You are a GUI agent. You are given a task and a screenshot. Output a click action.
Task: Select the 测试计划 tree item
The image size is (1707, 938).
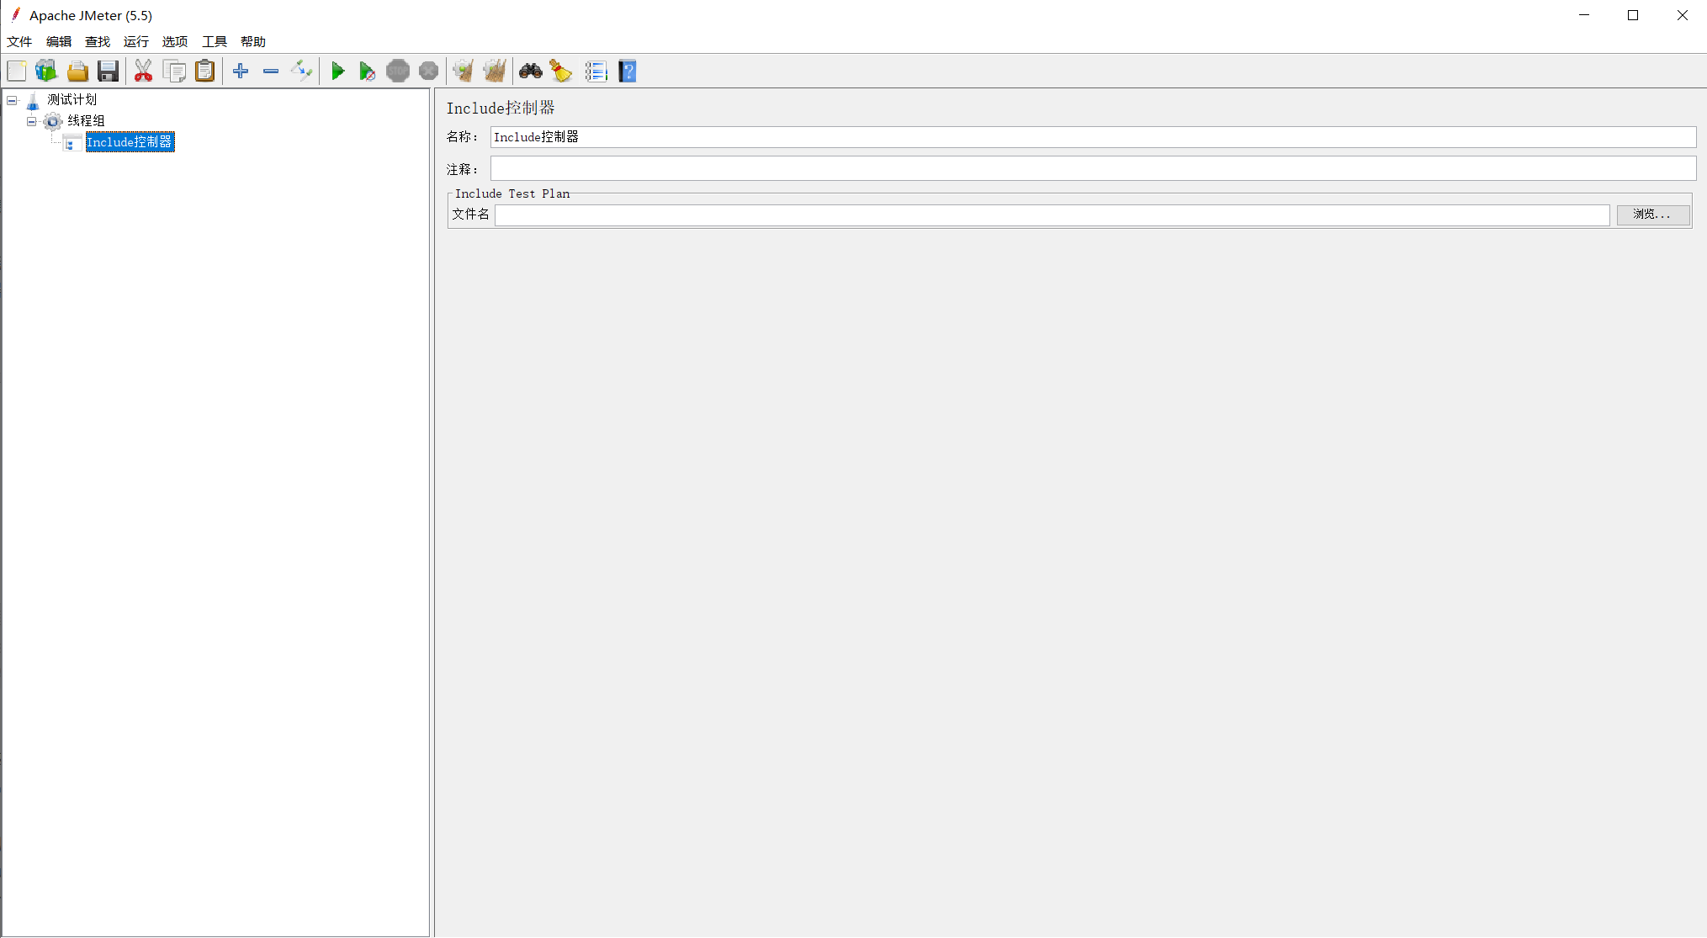[72, 100]
